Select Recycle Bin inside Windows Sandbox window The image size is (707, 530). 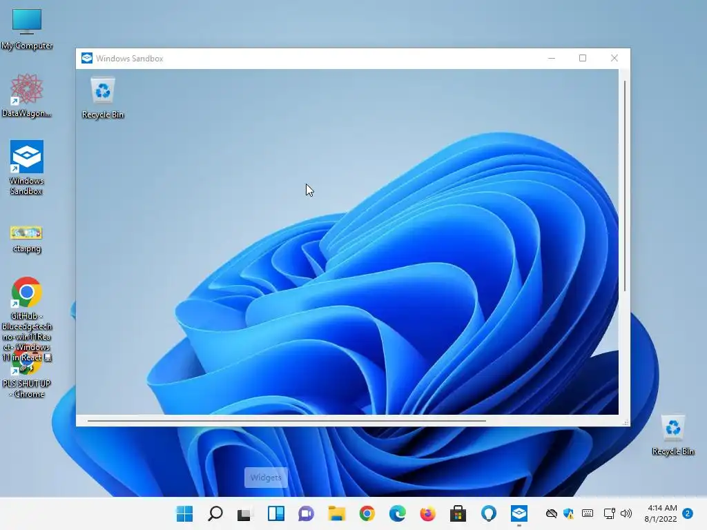tap(103, 98)
